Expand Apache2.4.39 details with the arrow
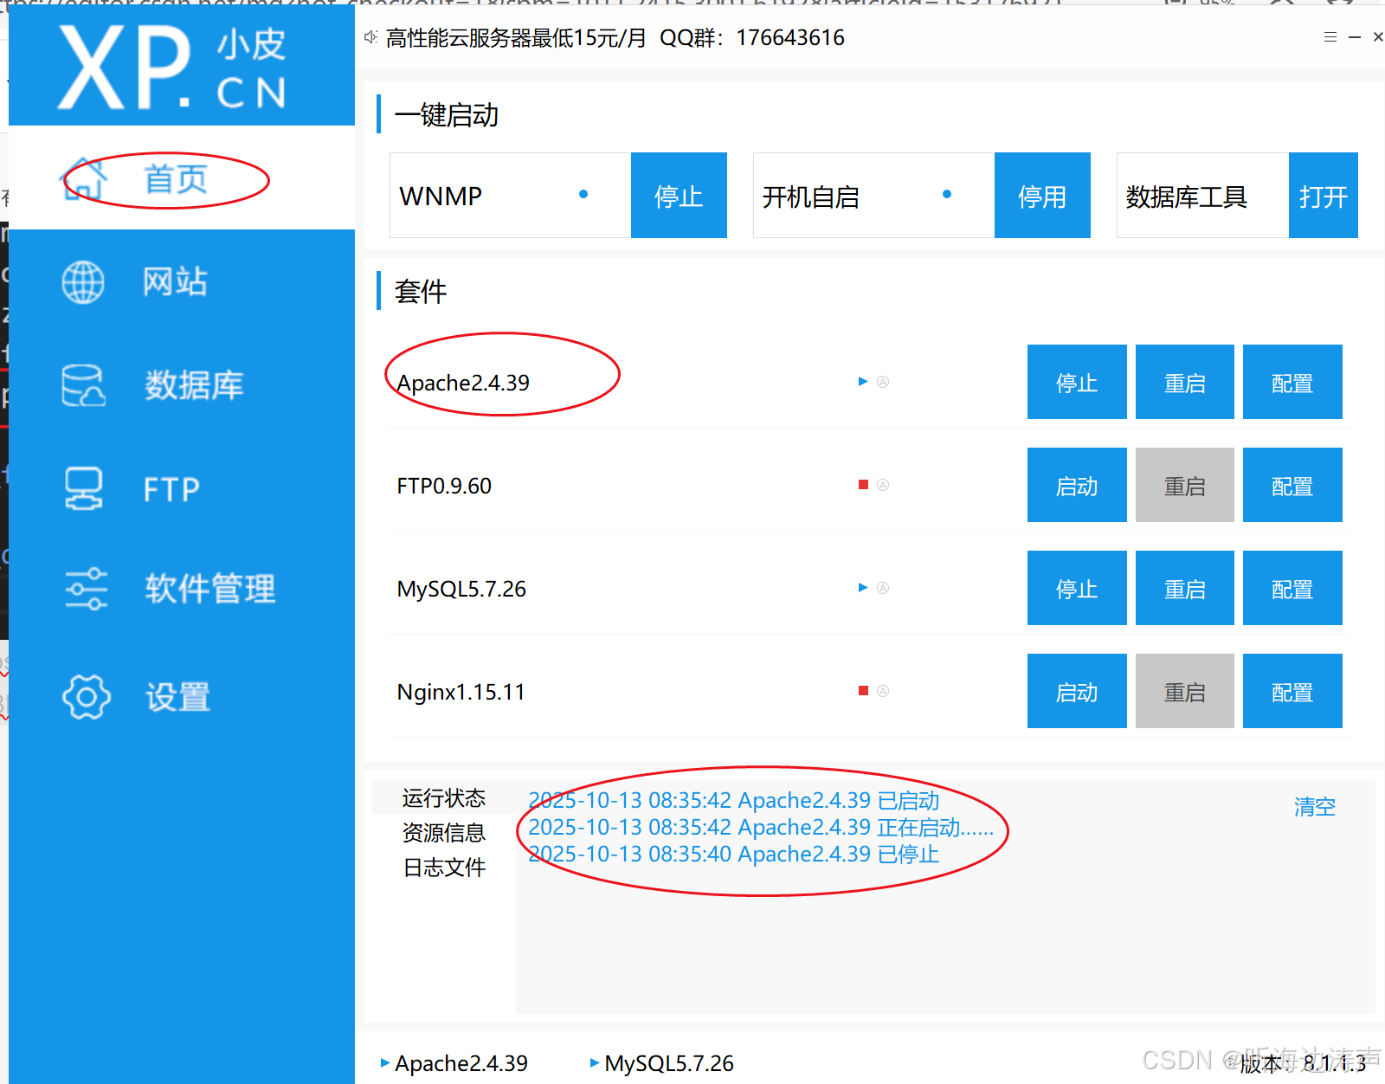This screenshot has width=1385, height=1084. tap(862, 381)
